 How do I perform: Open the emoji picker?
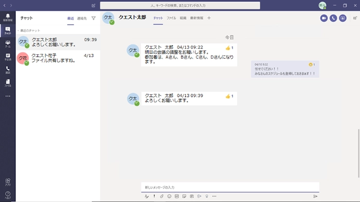pyautogui.click(x=169, y=196)
